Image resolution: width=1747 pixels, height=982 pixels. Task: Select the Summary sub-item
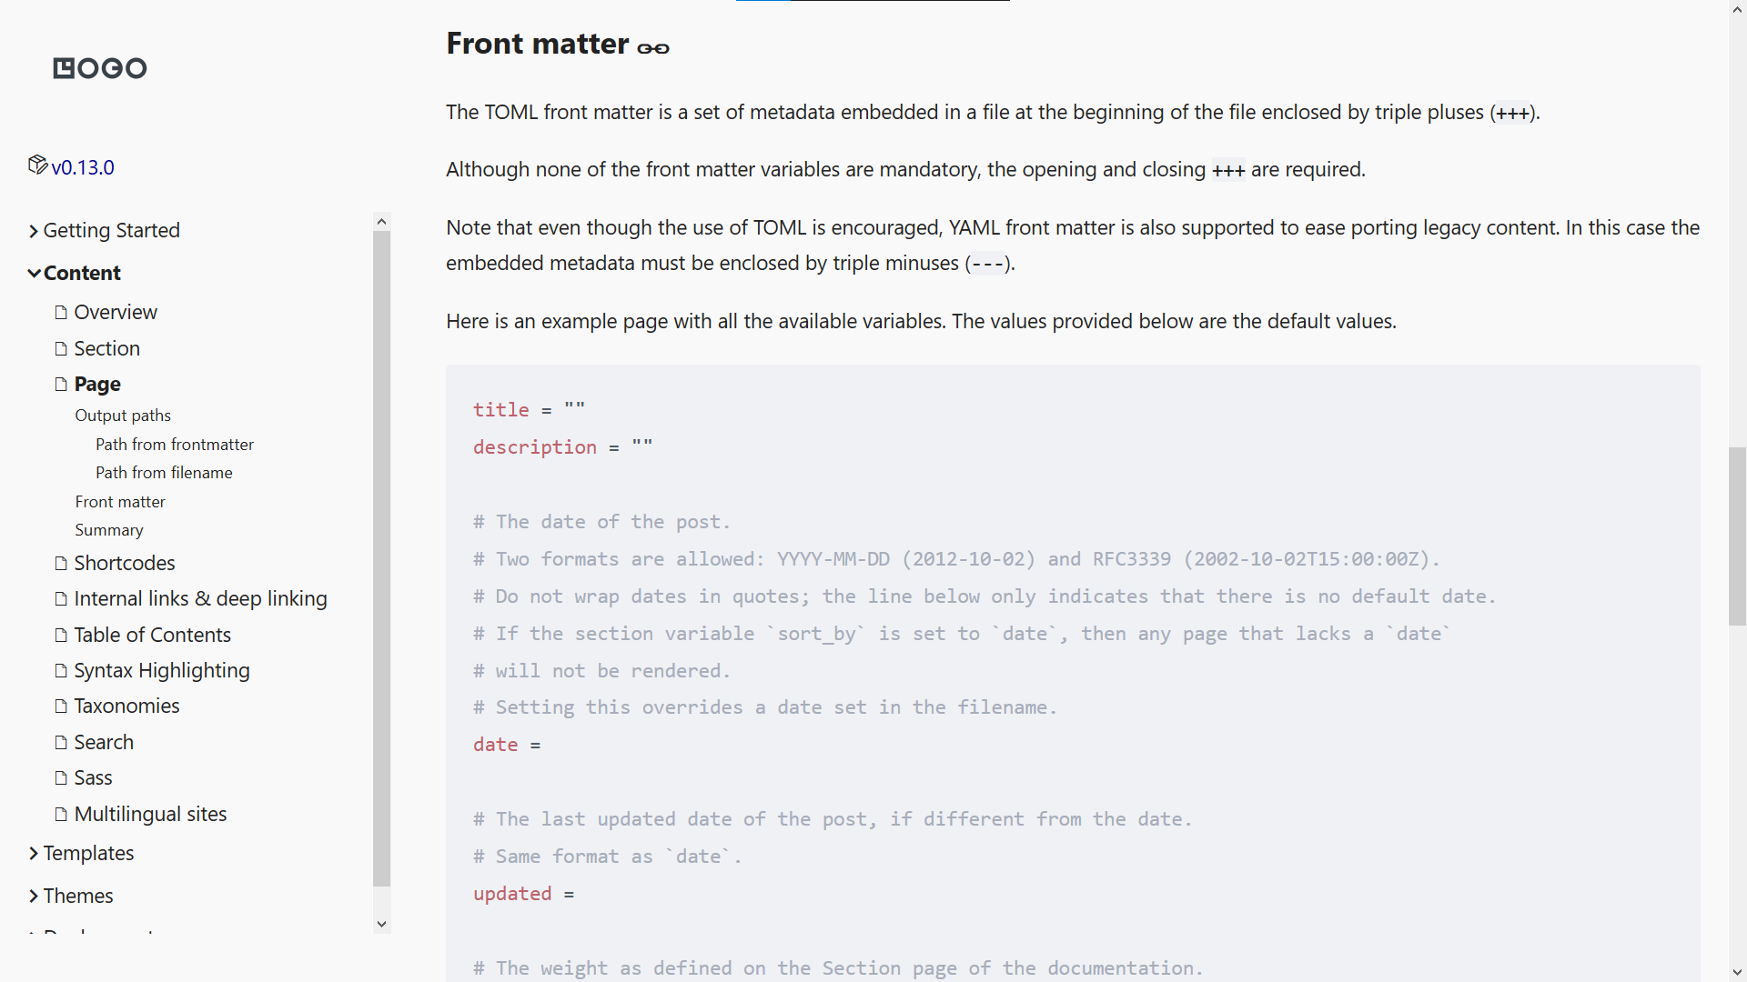tap(109, 530)
